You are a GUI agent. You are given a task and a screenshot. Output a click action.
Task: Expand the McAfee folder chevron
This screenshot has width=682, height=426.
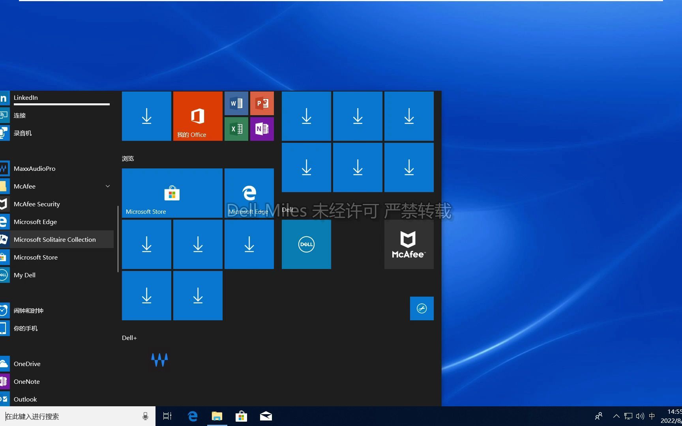pyautogui.click(x=108, y=186)
